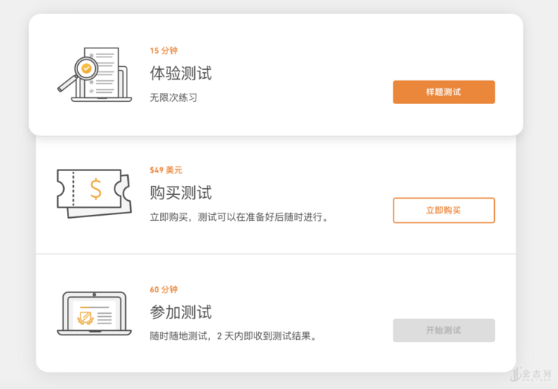Click the laptop illustration beside 参加测试
The height and width of the screenshot is (389, 558).
[94, 313]
